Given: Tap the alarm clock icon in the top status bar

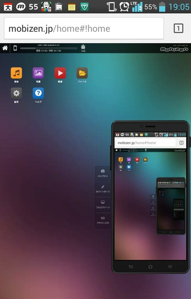Looking at the screenshot, I should pos(124,7).
